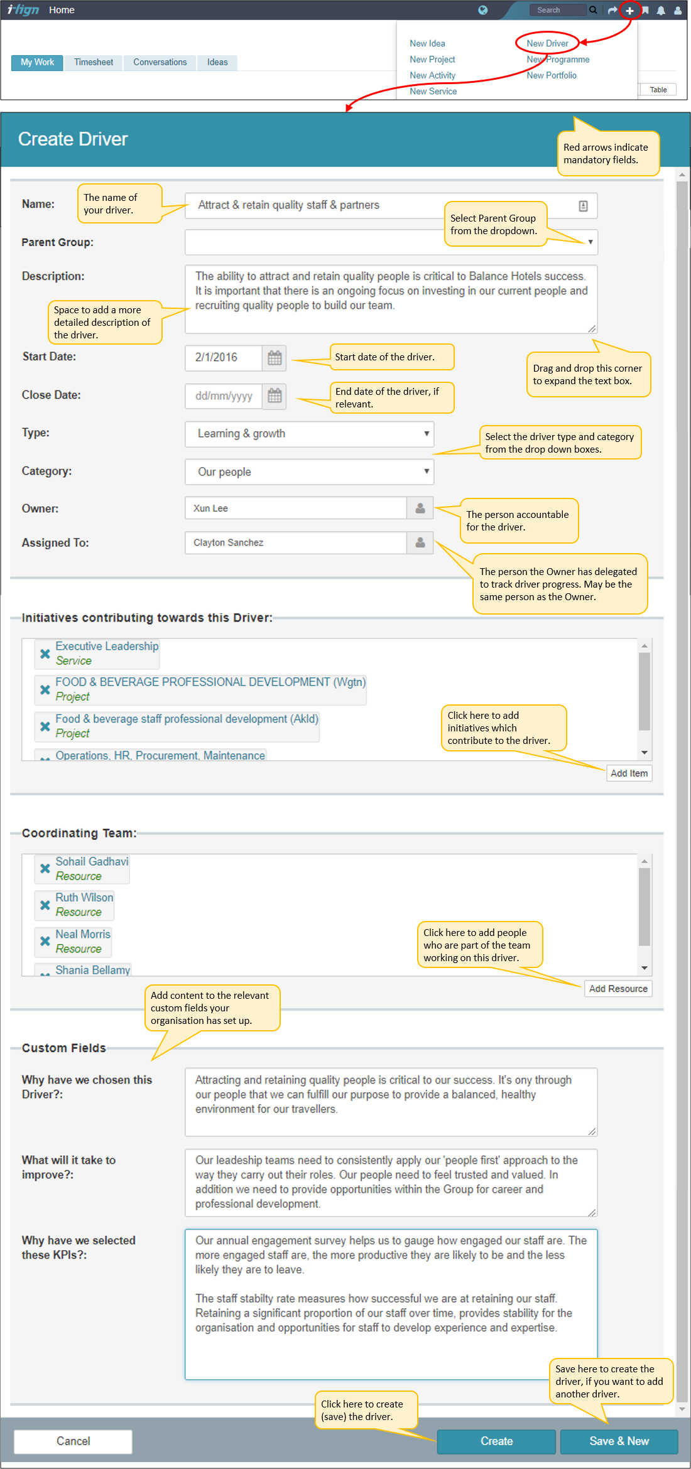Click the globe icon in top bar
This screenshot has width=691, height=1469.
(x=482, y=10)
